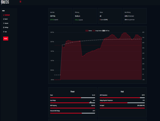Screen dimensions: 160x121
Task: Click the Fan Speed progress bar
Action: [x=122, y=108]
